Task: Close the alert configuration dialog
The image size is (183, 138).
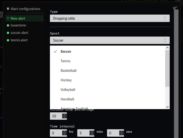Action: coord(174,8)
